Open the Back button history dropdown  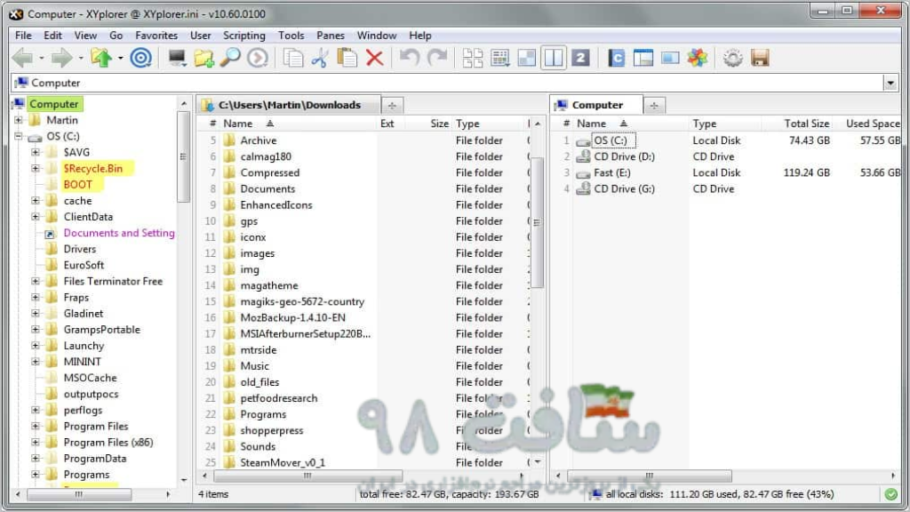pos(42,58)
